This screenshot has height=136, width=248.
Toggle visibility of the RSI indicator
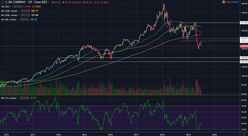coord(21,98)
